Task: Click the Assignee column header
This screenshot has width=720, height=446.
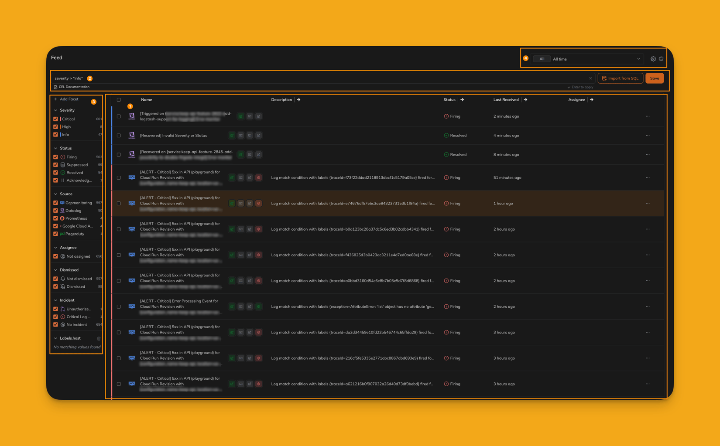Action: (576, 100)
